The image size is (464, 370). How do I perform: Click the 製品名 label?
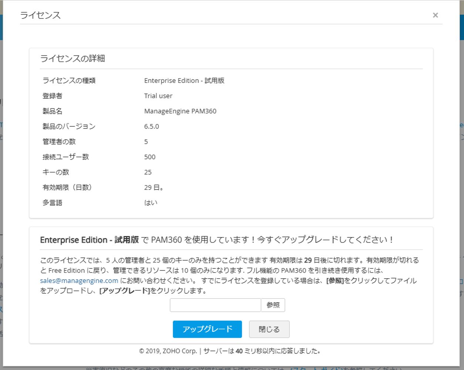click(52, 111)
